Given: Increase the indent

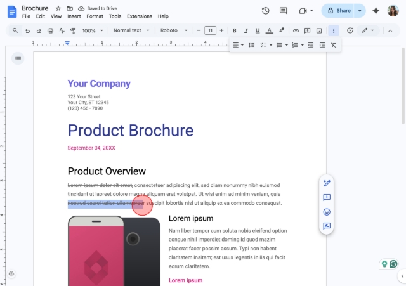Looking at the screenshot, I should tap(322, 45).
